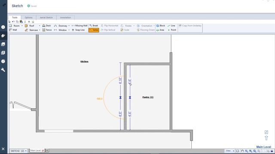Click the Rotate tool
The width and height of the screenshot is (275, 154).
[126, 26]
